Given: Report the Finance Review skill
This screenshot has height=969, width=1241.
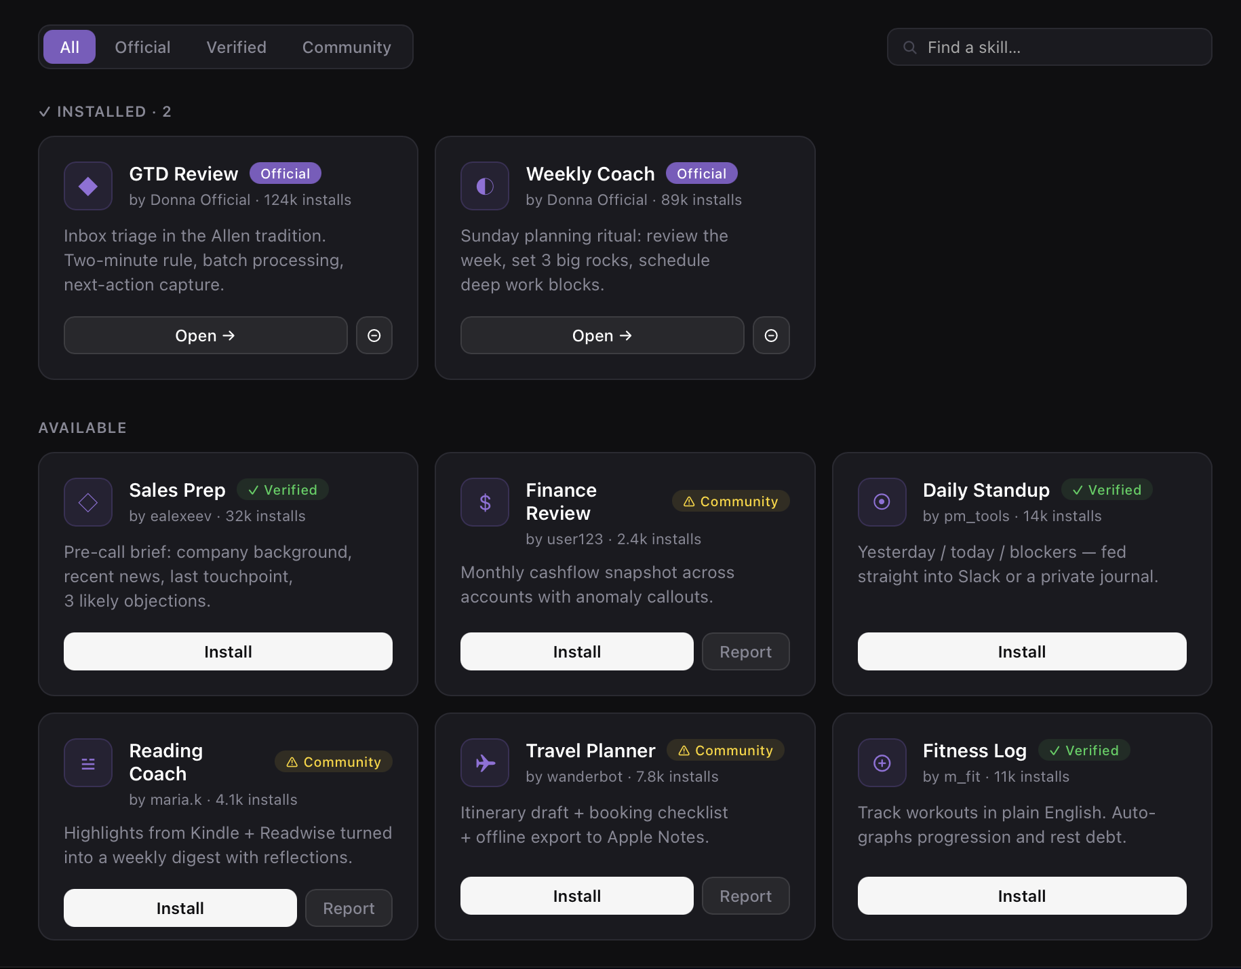Looking at the screenshot, I should tap(746, 651).
